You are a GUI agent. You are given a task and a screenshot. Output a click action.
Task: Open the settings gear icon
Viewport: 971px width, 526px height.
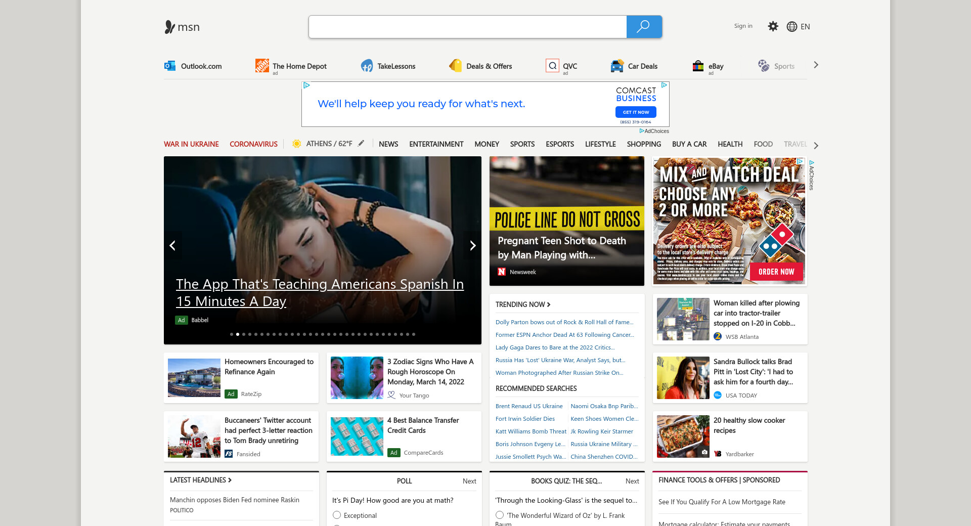(x=773, y=26)
